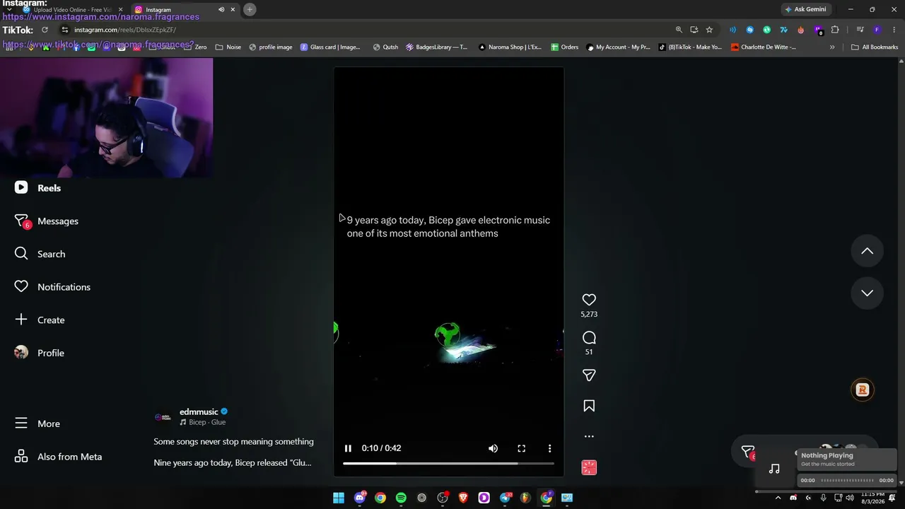
Task: Open comments on the reel
Action: 589,338
